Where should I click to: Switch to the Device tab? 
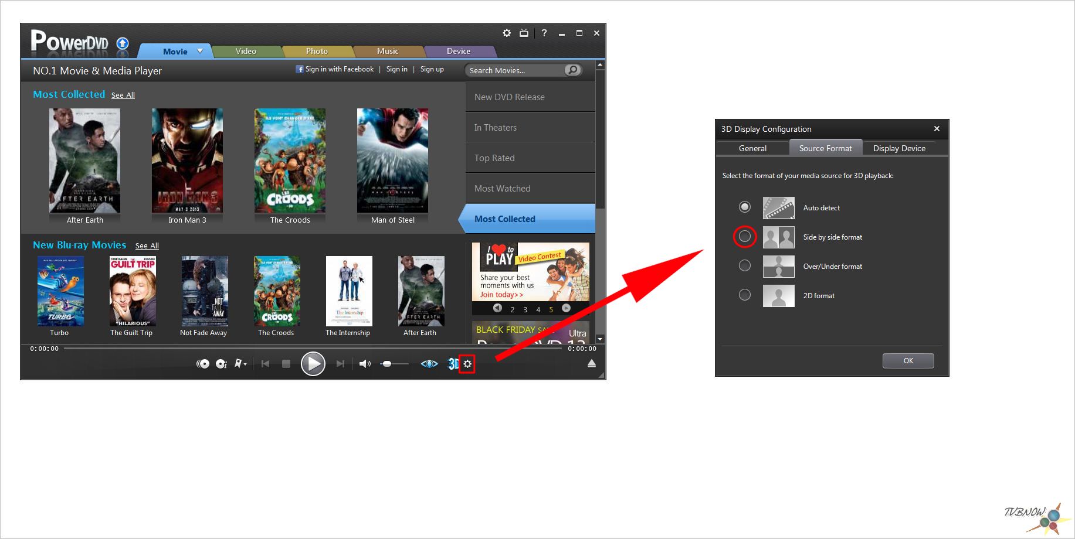(x=459, y=51)
